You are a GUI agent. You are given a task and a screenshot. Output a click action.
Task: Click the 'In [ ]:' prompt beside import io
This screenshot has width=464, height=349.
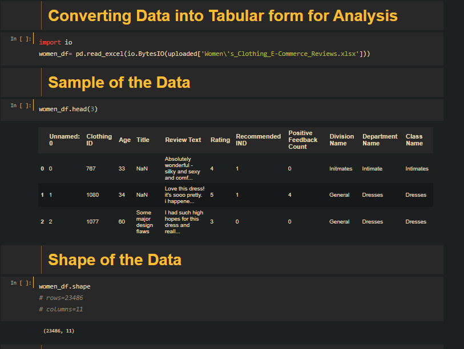click(x=21, y=39)
